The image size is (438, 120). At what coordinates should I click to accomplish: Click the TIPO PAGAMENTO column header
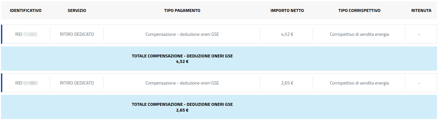(182, 11)
